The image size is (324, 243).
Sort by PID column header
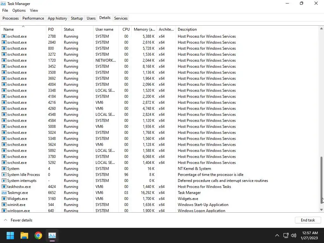click(x=54, y=29)
